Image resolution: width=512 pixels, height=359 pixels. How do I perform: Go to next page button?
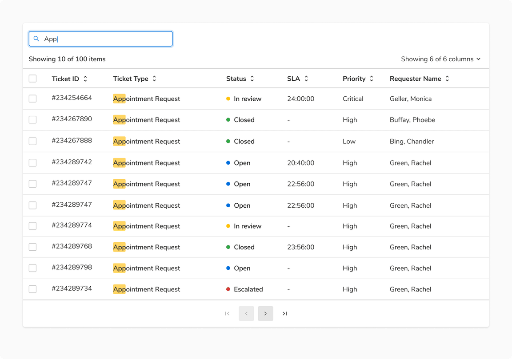(265, 313)
